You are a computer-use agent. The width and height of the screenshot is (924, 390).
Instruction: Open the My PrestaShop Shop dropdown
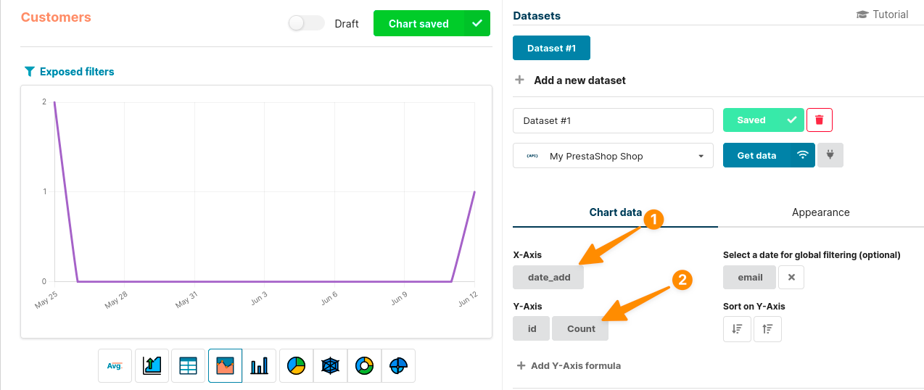coord(613,156)
